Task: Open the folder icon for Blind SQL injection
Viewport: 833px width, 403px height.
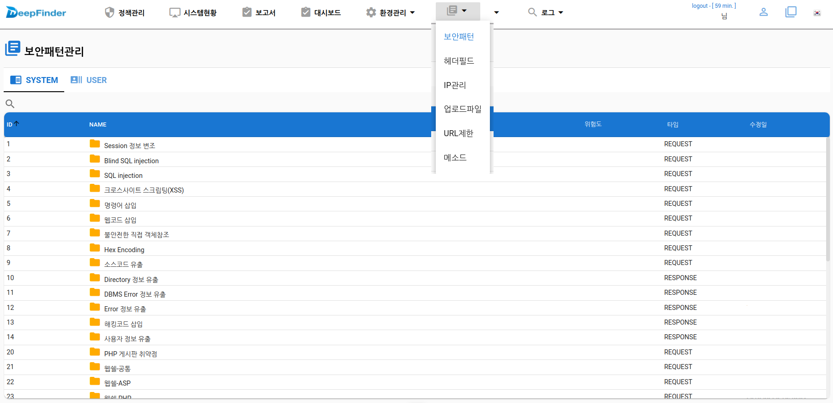Action: coord(95,159)
